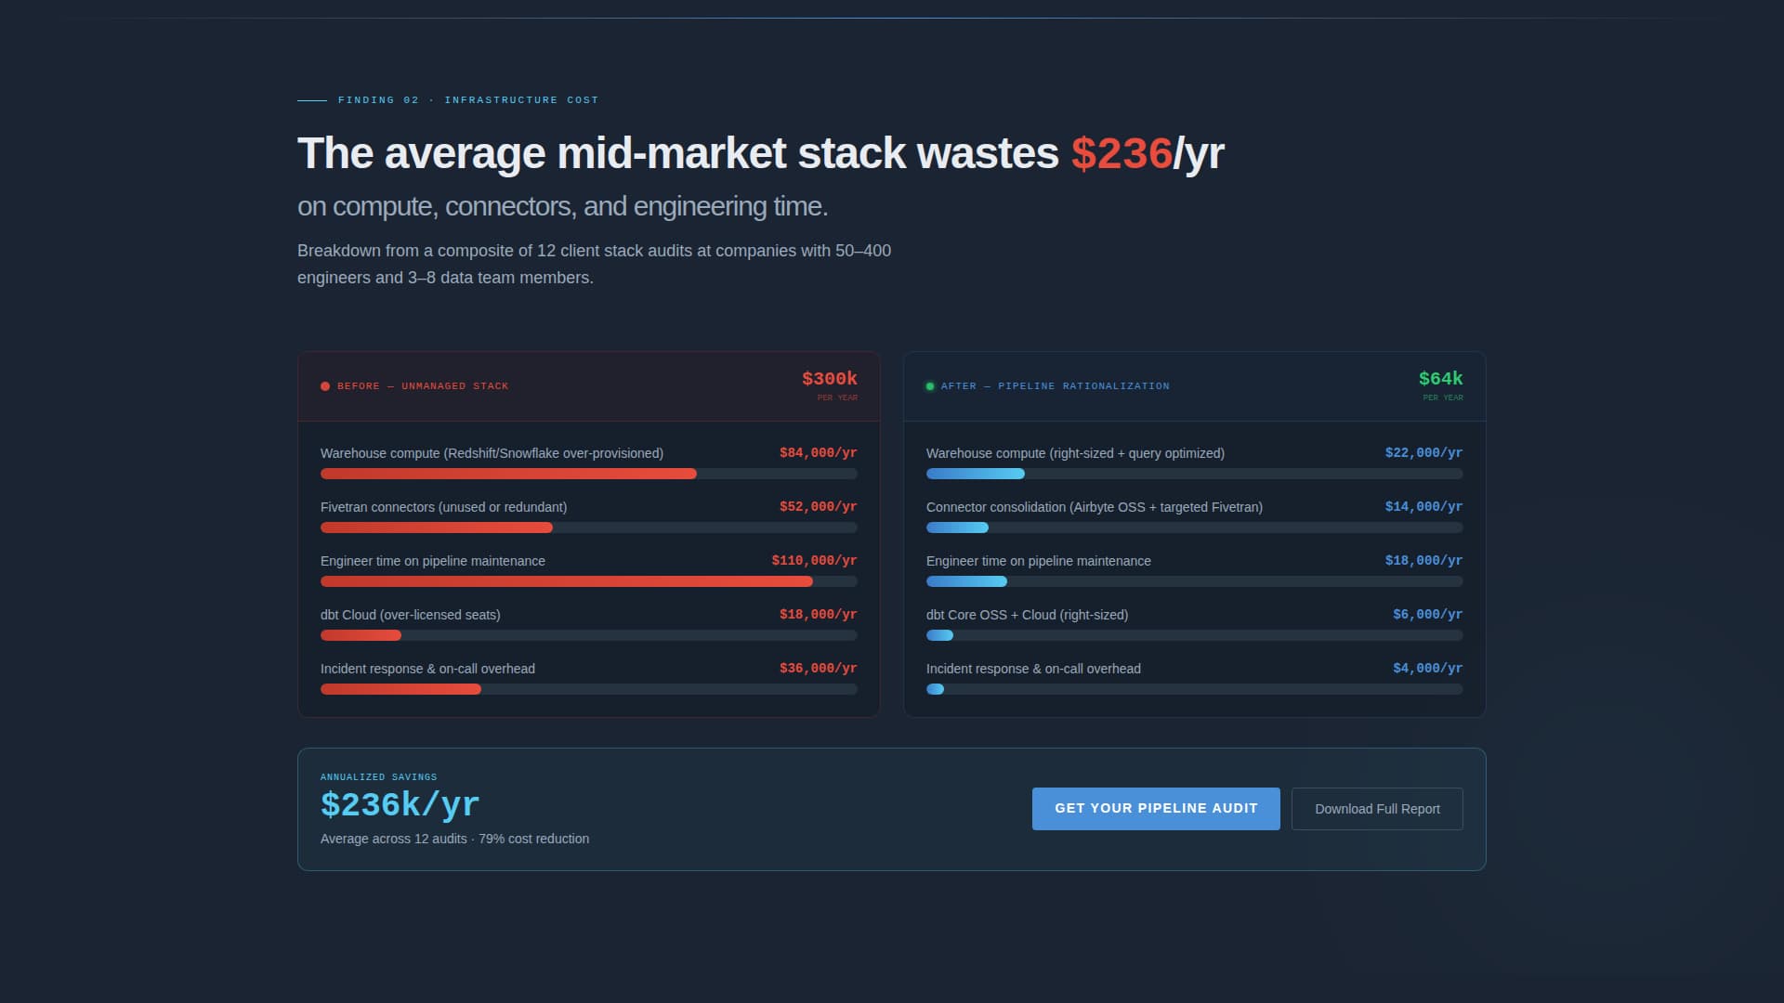The width and height of the screenshot is (1784, 1003).
Task: Click the 'Breakdown from a composite of 12' paragraph
Action: click(x=594, y=265)
